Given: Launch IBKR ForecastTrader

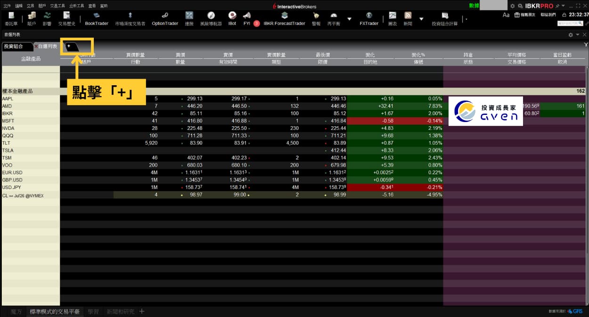Looking at the screenshot, I should pyautogui.click(x=284, y=19).
